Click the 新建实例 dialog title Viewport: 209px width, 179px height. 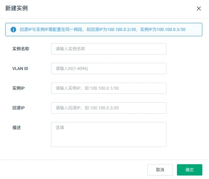[17, 8]
